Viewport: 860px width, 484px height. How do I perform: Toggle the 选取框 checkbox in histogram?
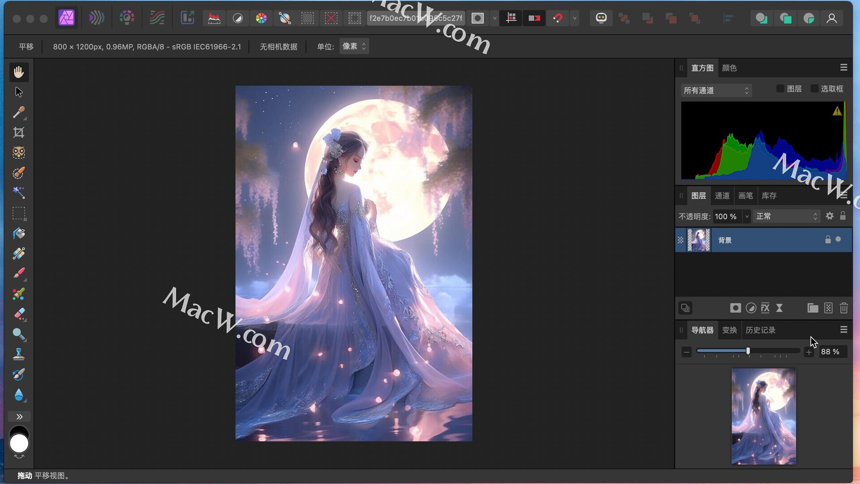815,89
